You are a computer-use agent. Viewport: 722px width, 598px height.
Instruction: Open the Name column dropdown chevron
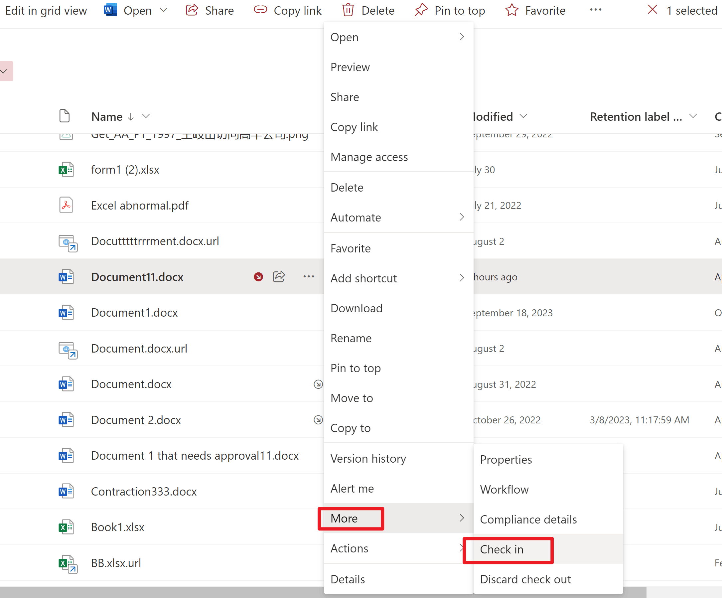(x=146, y=116)
